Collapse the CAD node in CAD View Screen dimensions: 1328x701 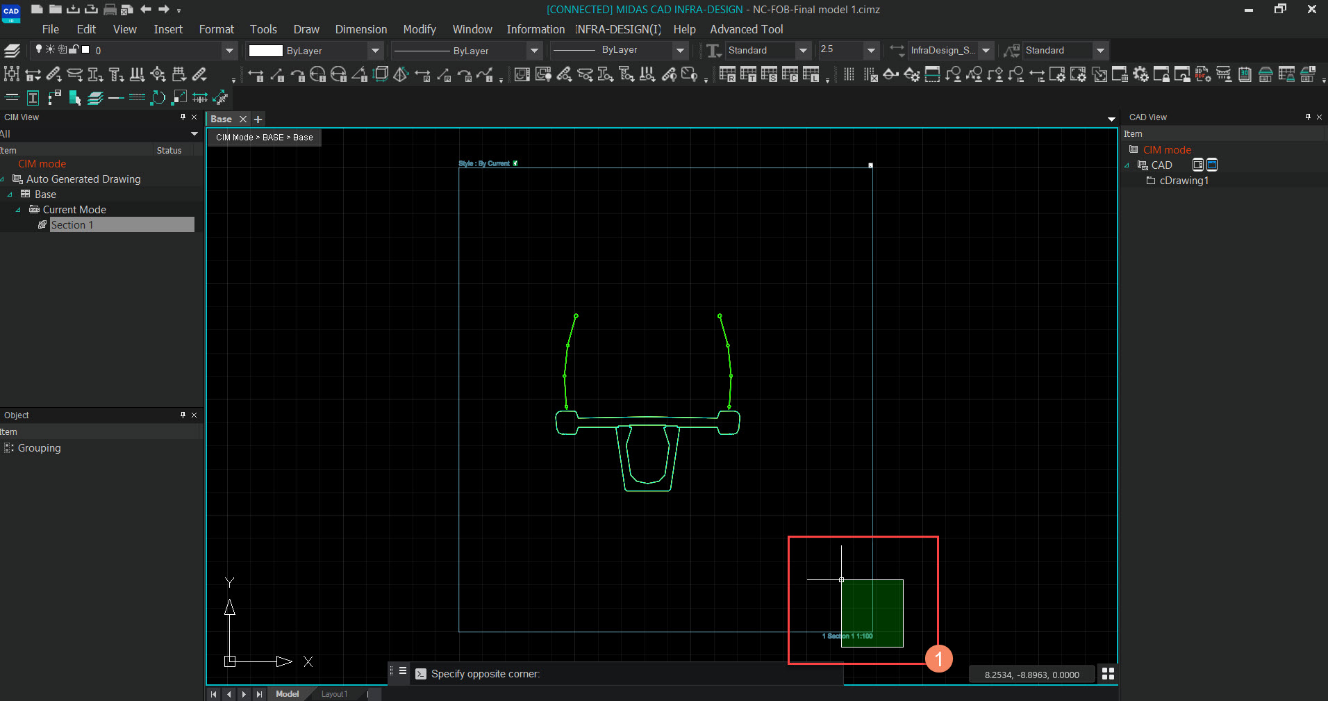[x=1127, y=165]
